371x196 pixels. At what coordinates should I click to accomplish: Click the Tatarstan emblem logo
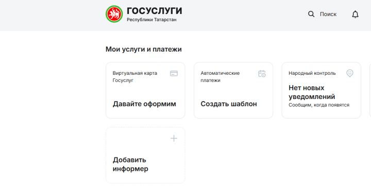click(x=114, y=14)
